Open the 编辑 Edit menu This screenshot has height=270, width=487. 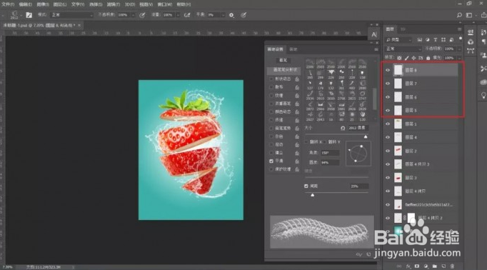(x=25, y=4)
